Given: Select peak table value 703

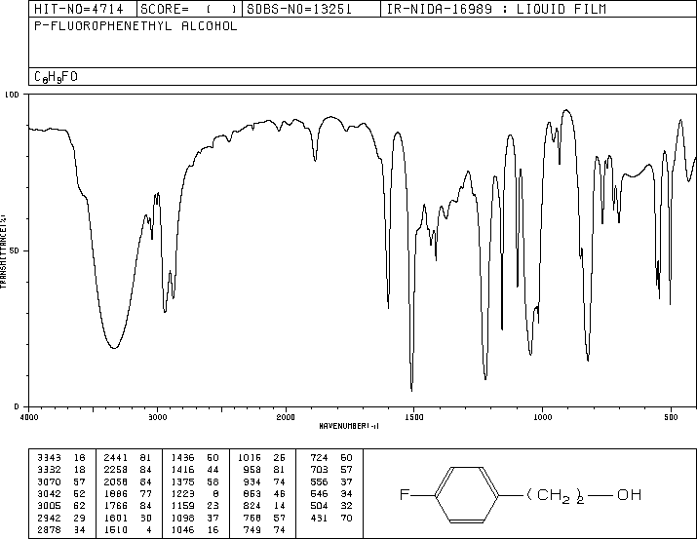Looking at the screenshot, I should coord(319,470).
